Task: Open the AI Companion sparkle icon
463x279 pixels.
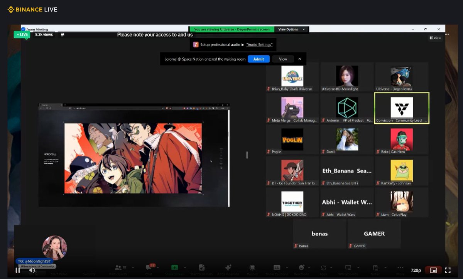Action: click(x=228, y=267)
